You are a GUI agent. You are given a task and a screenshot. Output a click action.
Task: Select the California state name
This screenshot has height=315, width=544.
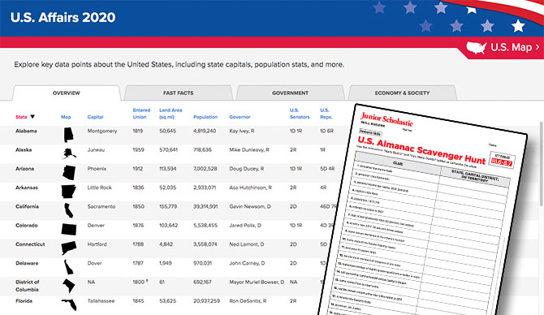tap(27, 206)
